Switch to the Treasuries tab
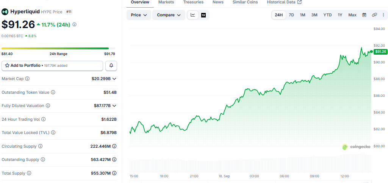 [193, 2]
